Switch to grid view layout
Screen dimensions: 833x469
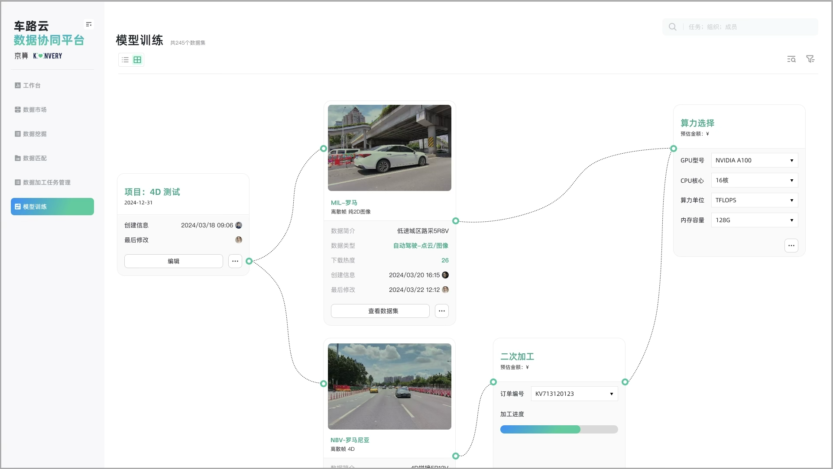click(137, 60)
